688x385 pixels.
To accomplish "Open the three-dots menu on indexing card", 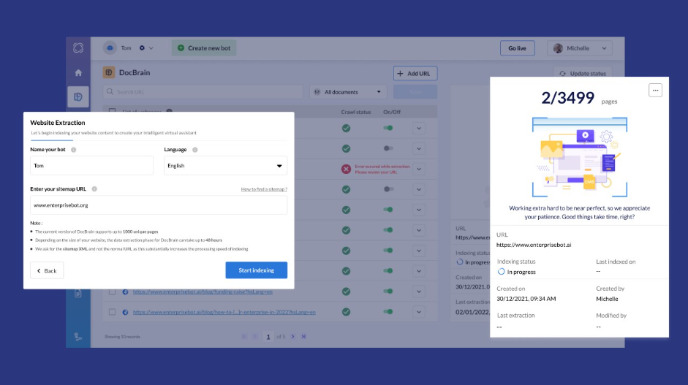I will tap(655, 91).
